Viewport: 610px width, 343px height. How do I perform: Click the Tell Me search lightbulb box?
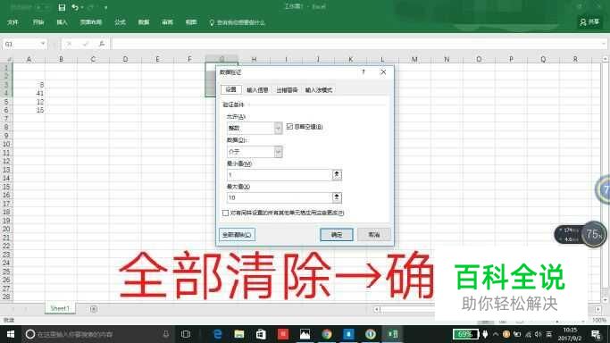point(237,23)
